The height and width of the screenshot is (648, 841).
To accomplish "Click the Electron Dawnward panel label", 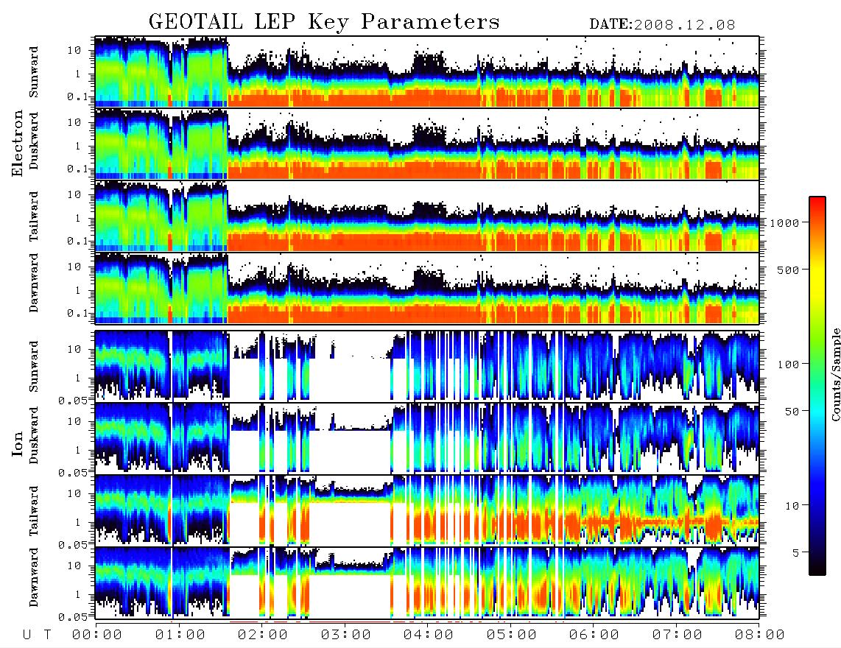I will [34, 283].
